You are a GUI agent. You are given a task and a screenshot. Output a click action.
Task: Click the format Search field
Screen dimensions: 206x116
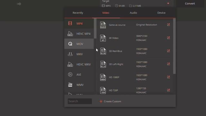point(80,101)
